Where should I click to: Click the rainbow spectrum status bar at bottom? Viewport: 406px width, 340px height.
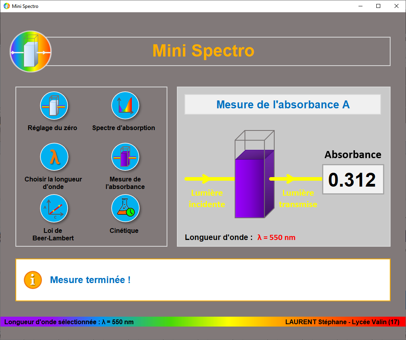203,321
